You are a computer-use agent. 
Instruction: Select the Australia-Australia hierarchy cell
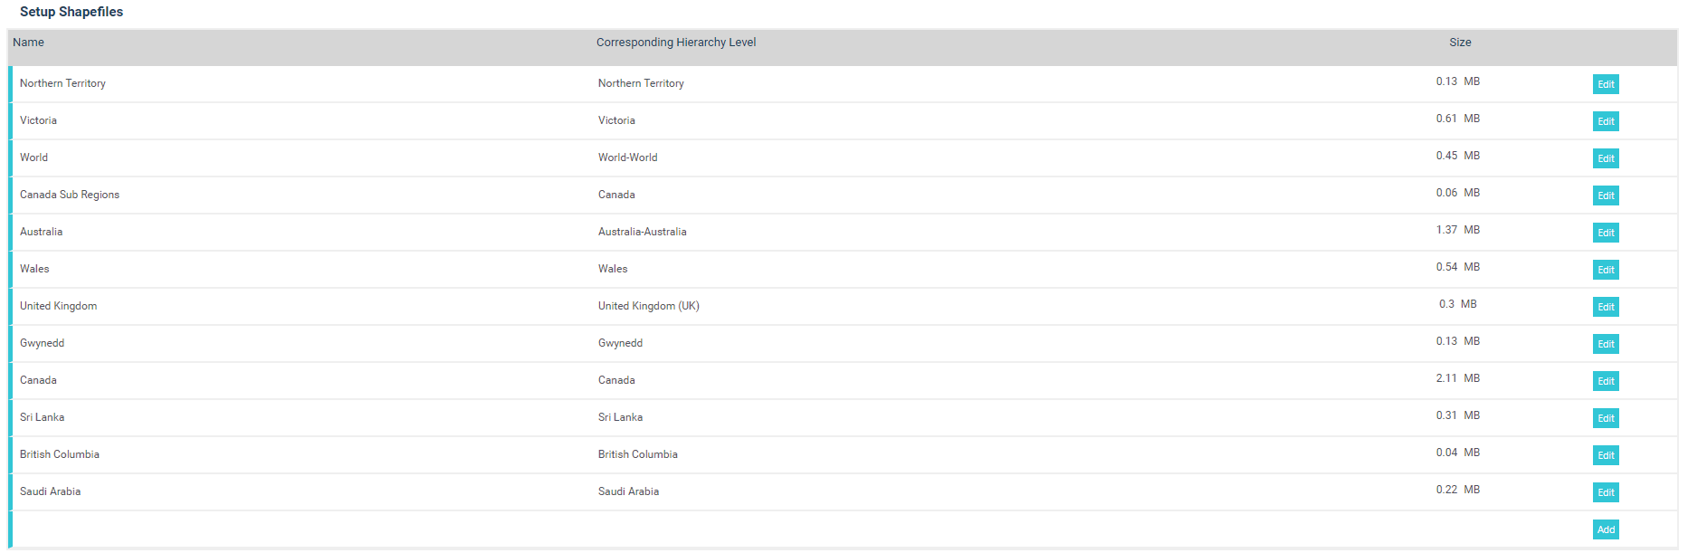[x=642, y=232]
